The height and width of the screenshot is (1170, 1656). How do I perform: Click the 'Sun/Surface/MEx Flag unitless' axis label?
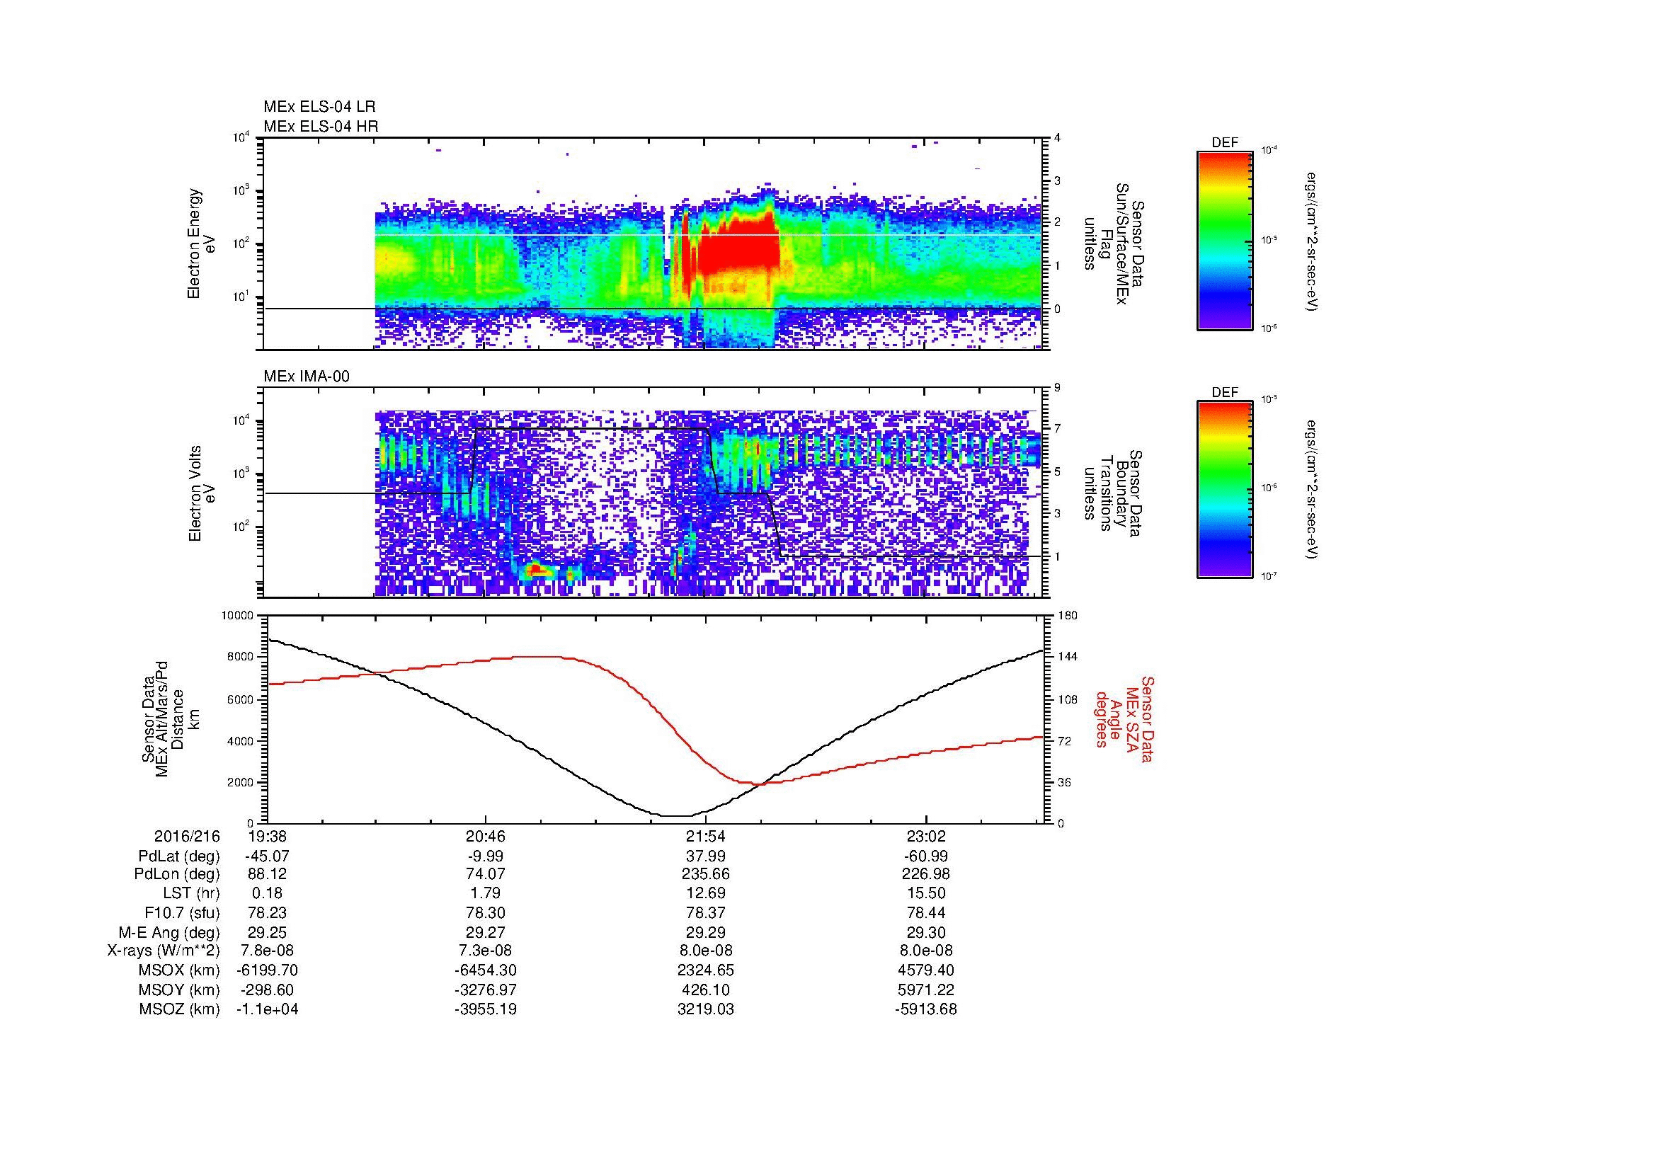tap(1114, 243)
